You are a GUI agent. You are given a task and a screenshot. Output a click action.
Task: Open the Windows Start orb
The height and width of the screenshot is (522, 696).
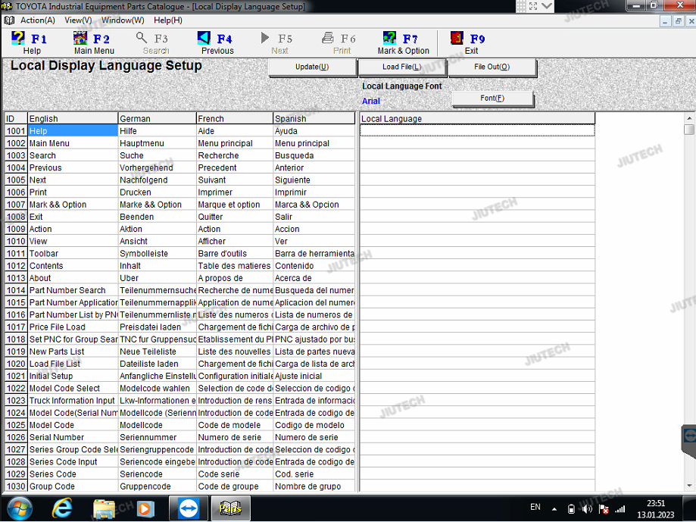[20, 508]
